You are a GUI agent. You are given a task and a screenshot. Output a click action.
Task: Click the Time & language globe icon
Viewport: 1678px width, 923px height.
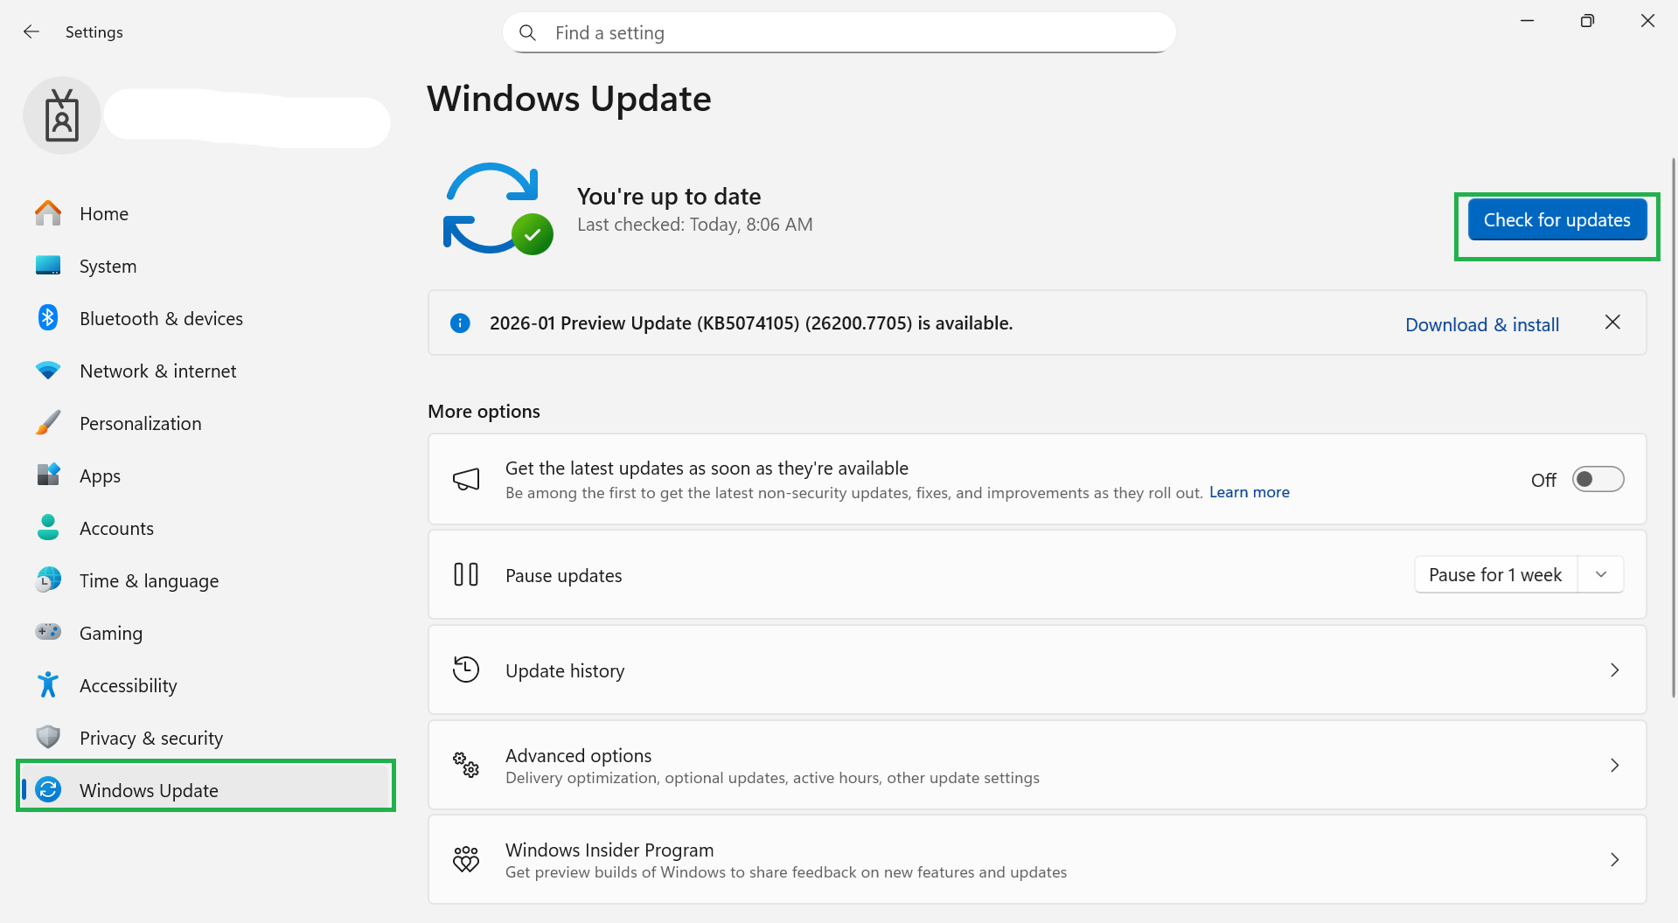click(48, 579)
